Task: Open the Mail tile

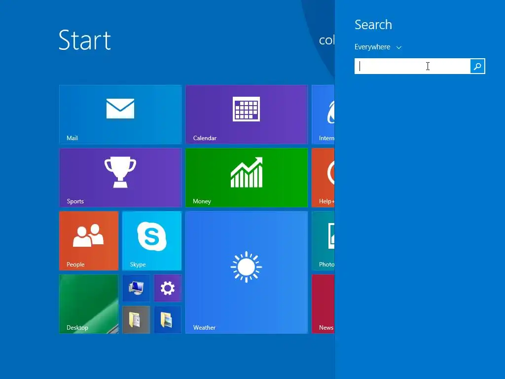Action: (120, 114)
